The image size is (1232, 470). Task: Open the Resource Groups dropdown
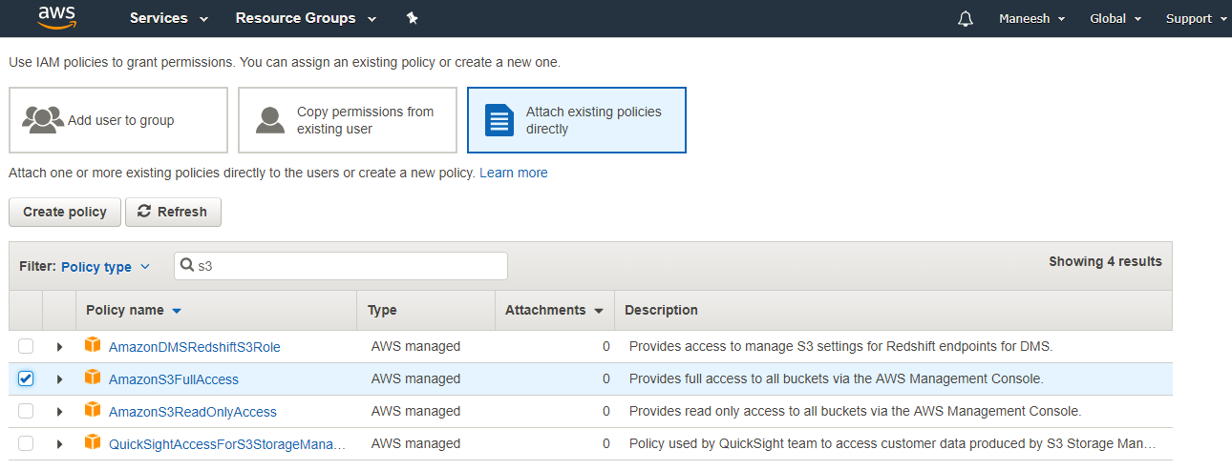click(x=306, y=18)
